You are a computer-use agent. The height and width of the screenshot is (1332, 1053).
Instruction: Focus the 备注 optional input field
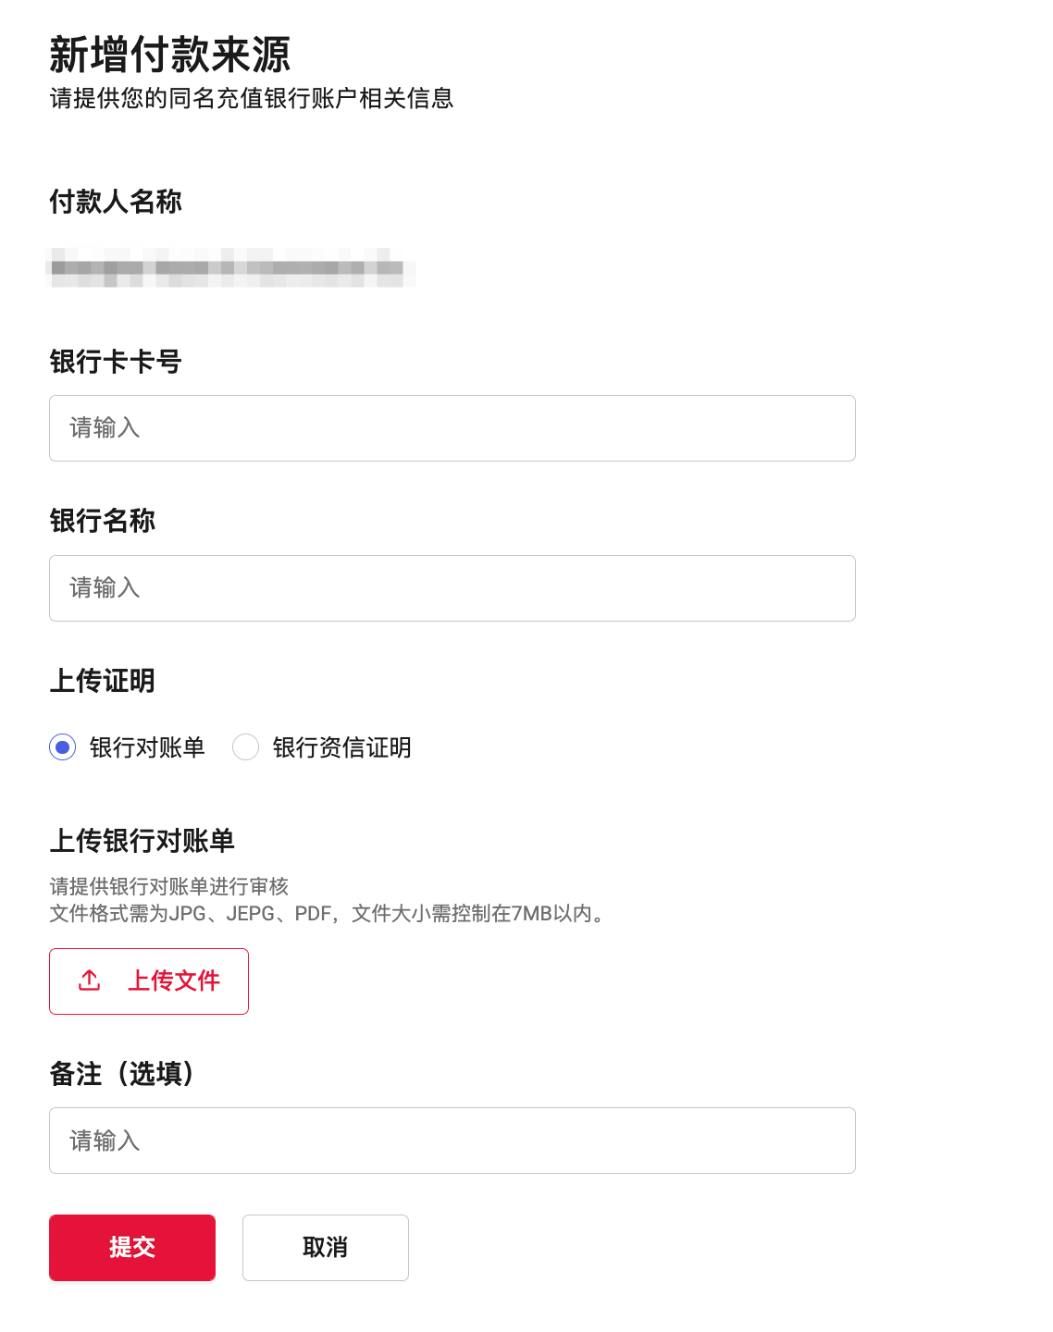(452, 1141)
